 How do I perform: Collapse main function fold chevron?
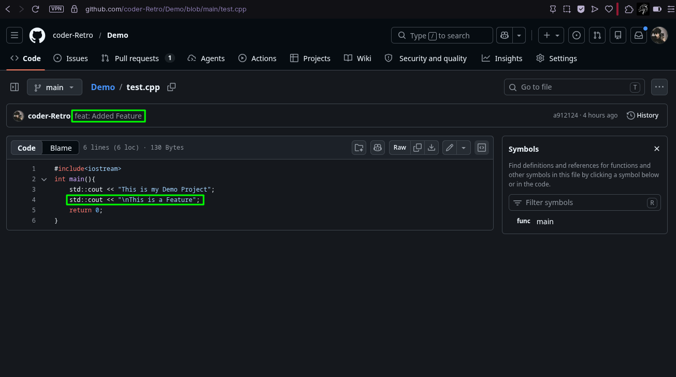pos(44,179)
